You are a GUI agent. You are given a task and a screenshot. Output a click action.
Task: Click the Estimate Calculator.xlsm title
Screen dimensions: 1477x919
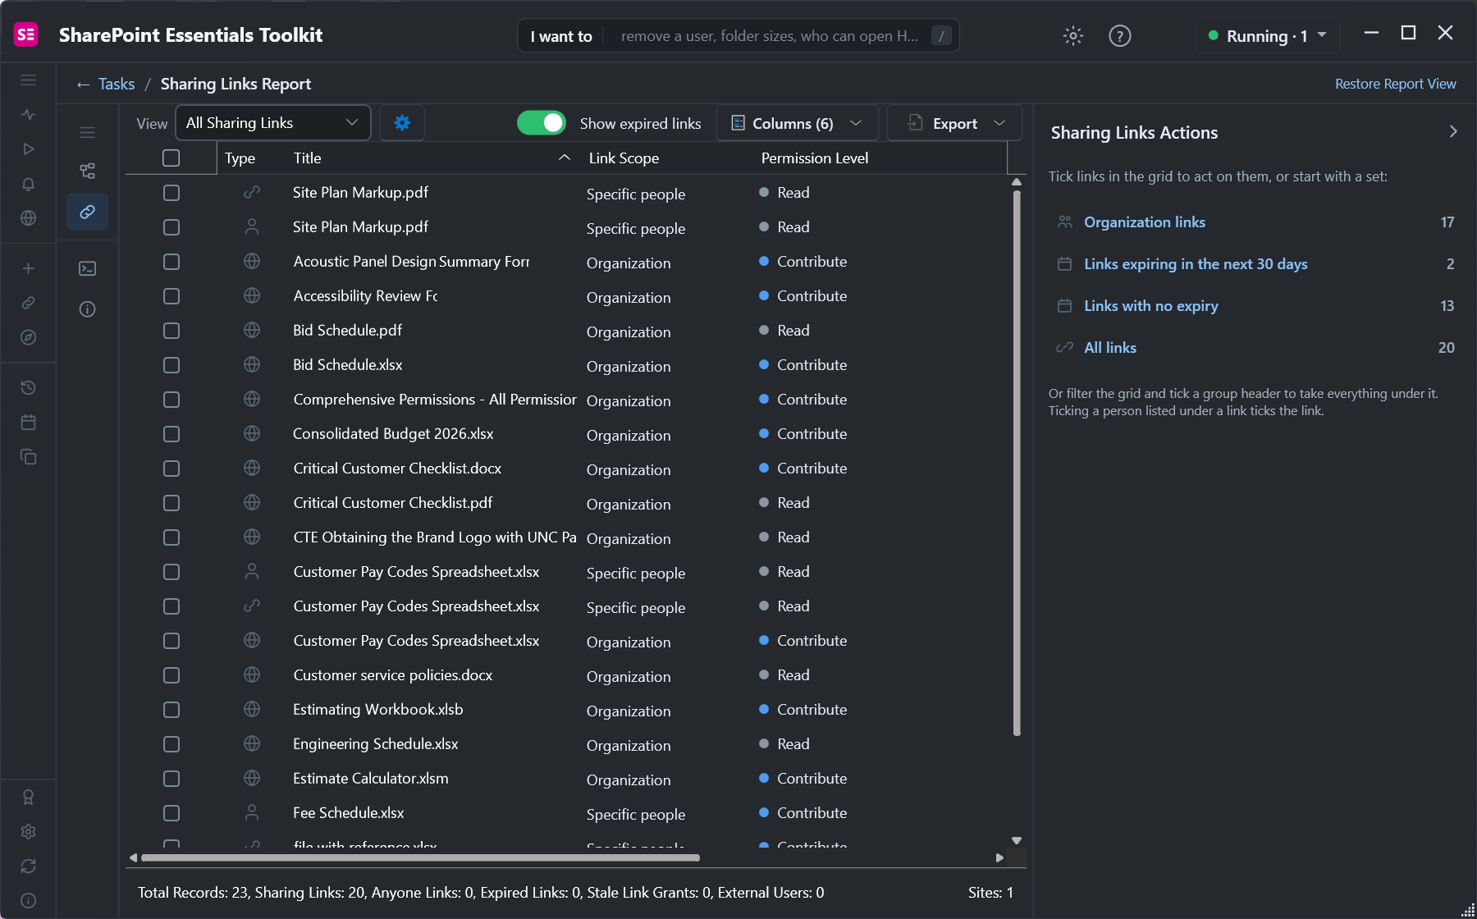coord(370,779)
